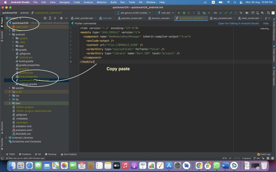Viewport: 276px width, 172px height.
Task: Click Git commit checkmark icon
Action: click(x=226, y=13)
